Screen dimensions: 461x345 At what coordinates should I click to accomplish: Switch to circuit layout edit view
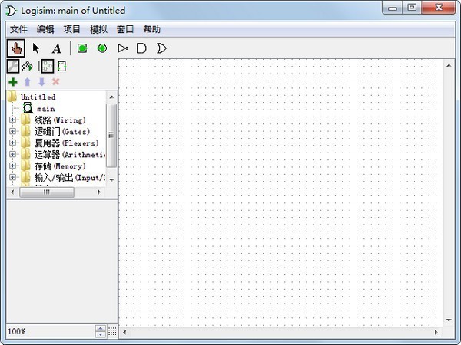[x=47, y=66]
